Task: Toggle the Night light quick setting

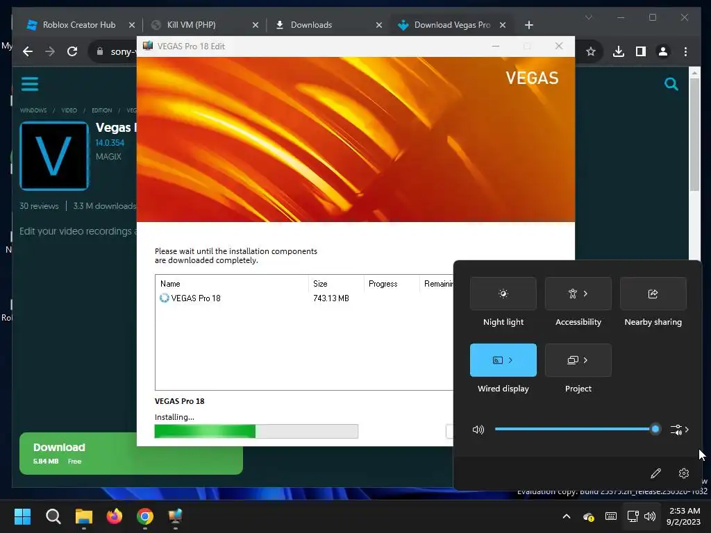Action: (503, 294)
